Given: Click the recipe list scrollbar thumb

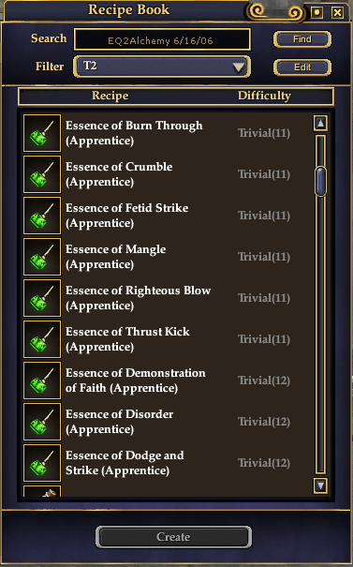Looking at the screenshot, I should point(320,182).
